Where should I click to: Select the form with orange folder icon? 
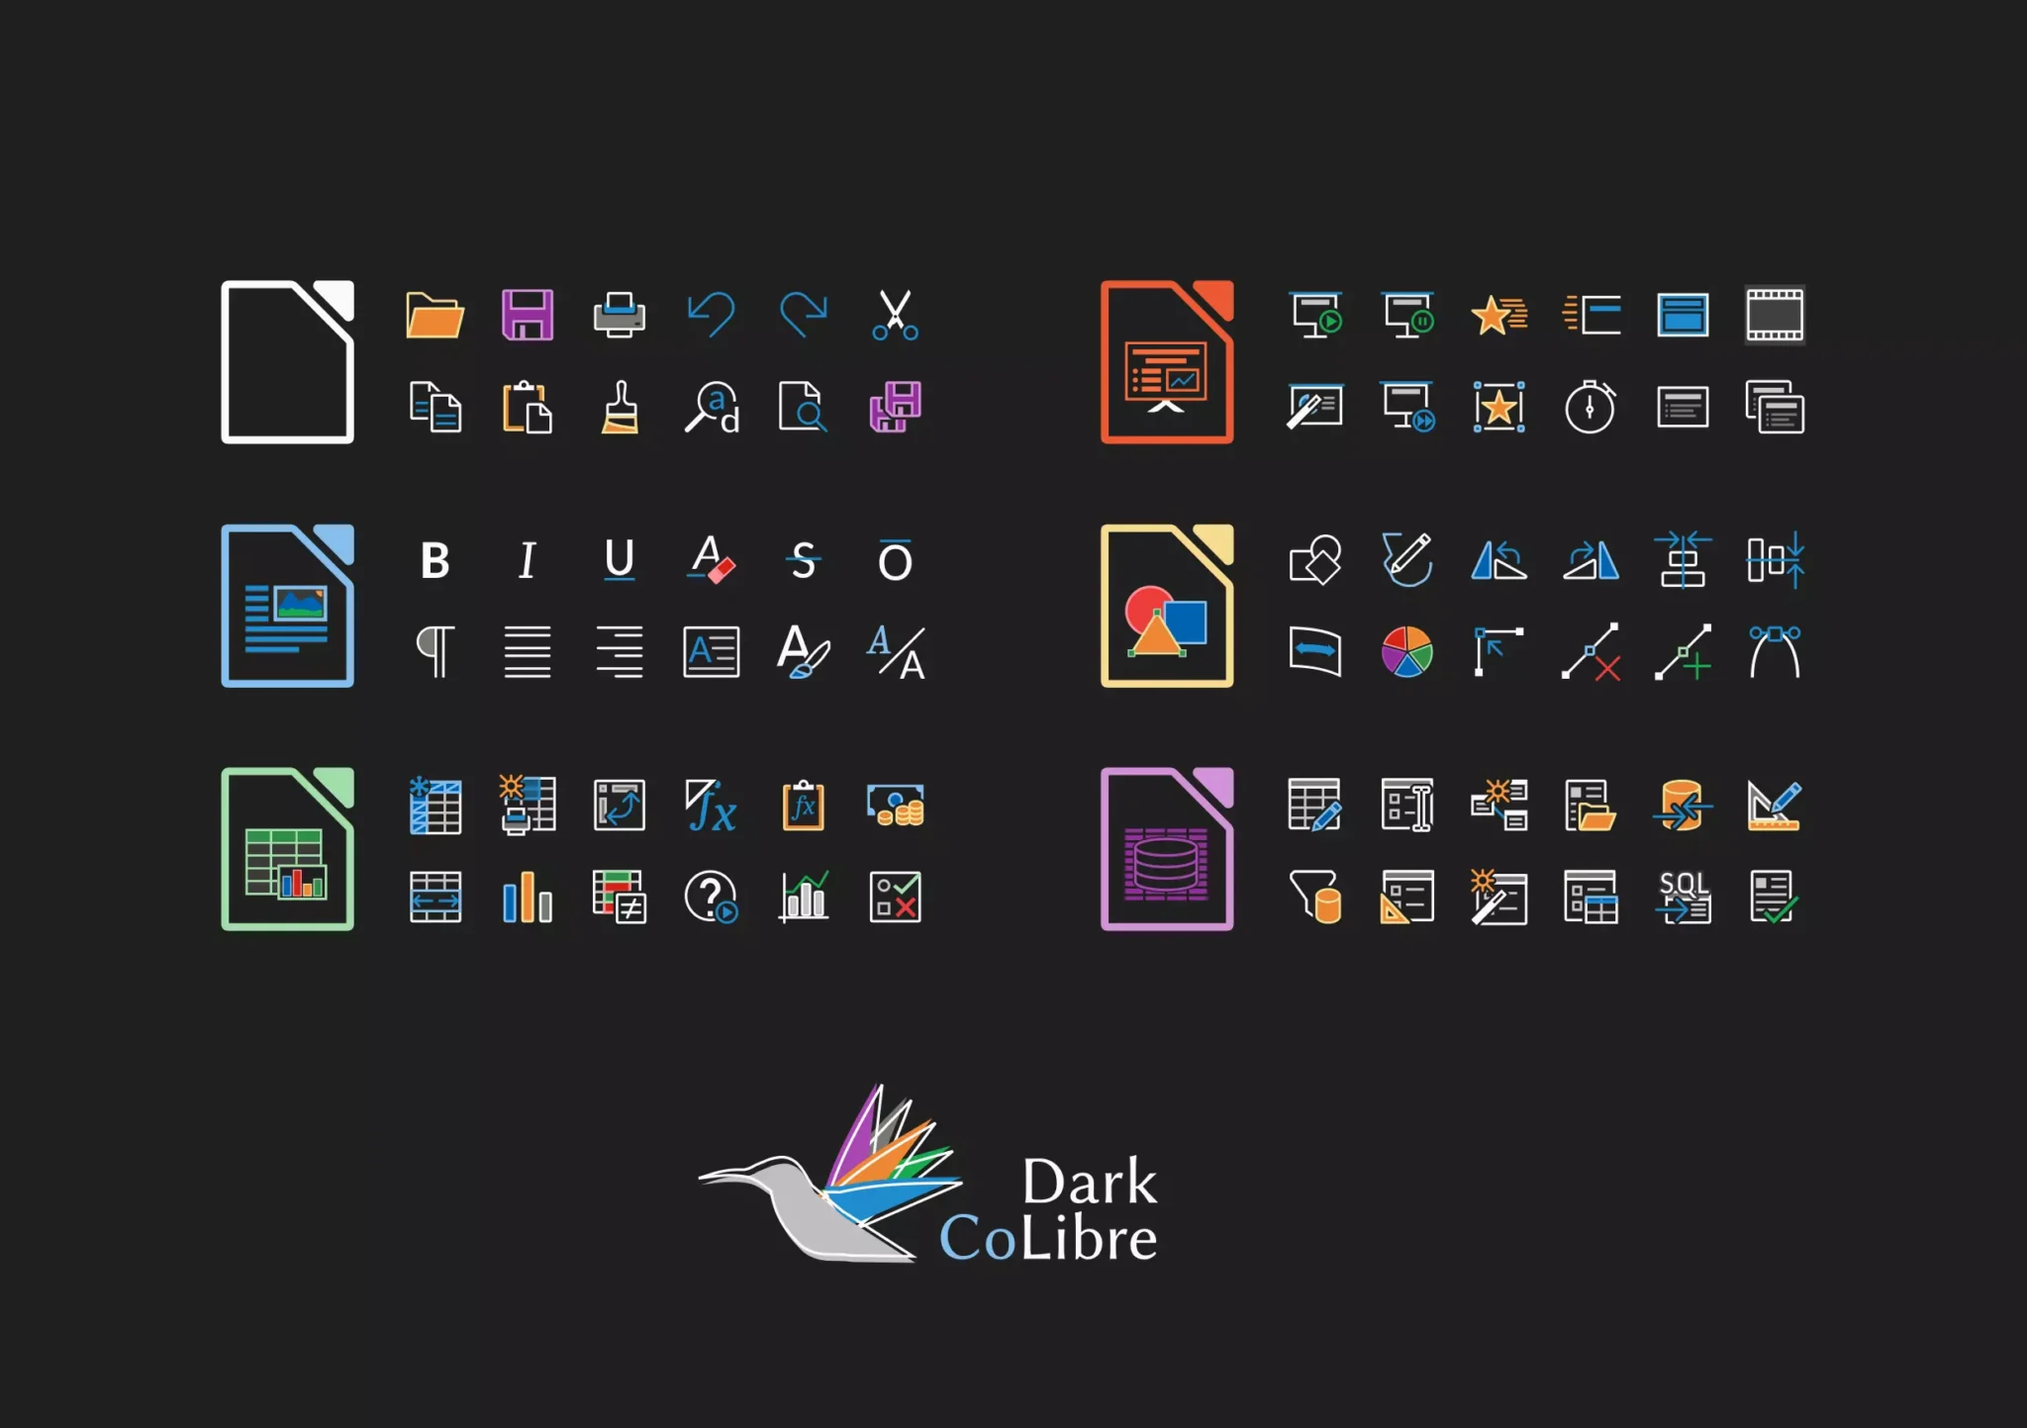pos(1591,806)
